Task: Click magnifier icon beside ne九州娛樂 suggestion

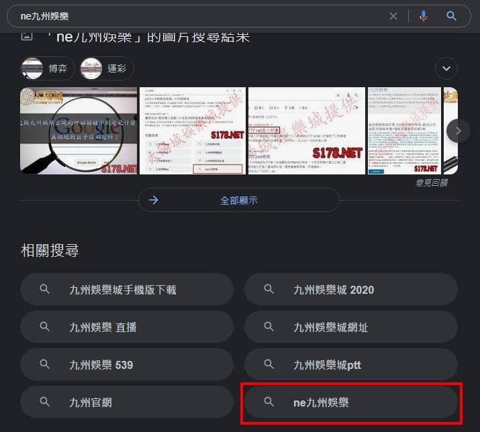Action: tap(269, 401)
